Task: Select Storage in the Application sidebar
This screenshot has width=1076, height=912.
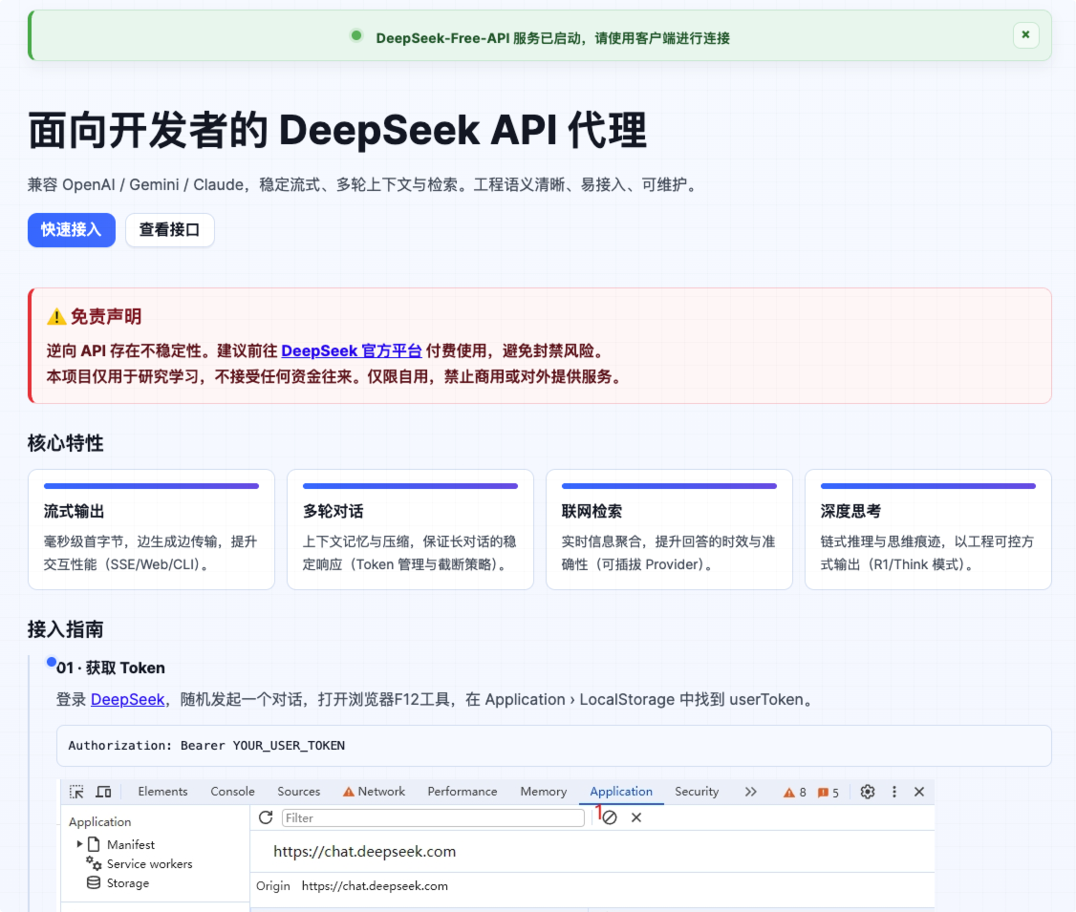Action: tap(128, 883)
